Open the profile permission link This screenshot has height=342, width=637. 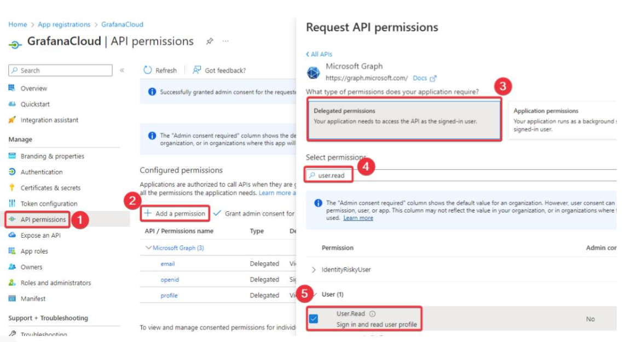click(169, 296)
